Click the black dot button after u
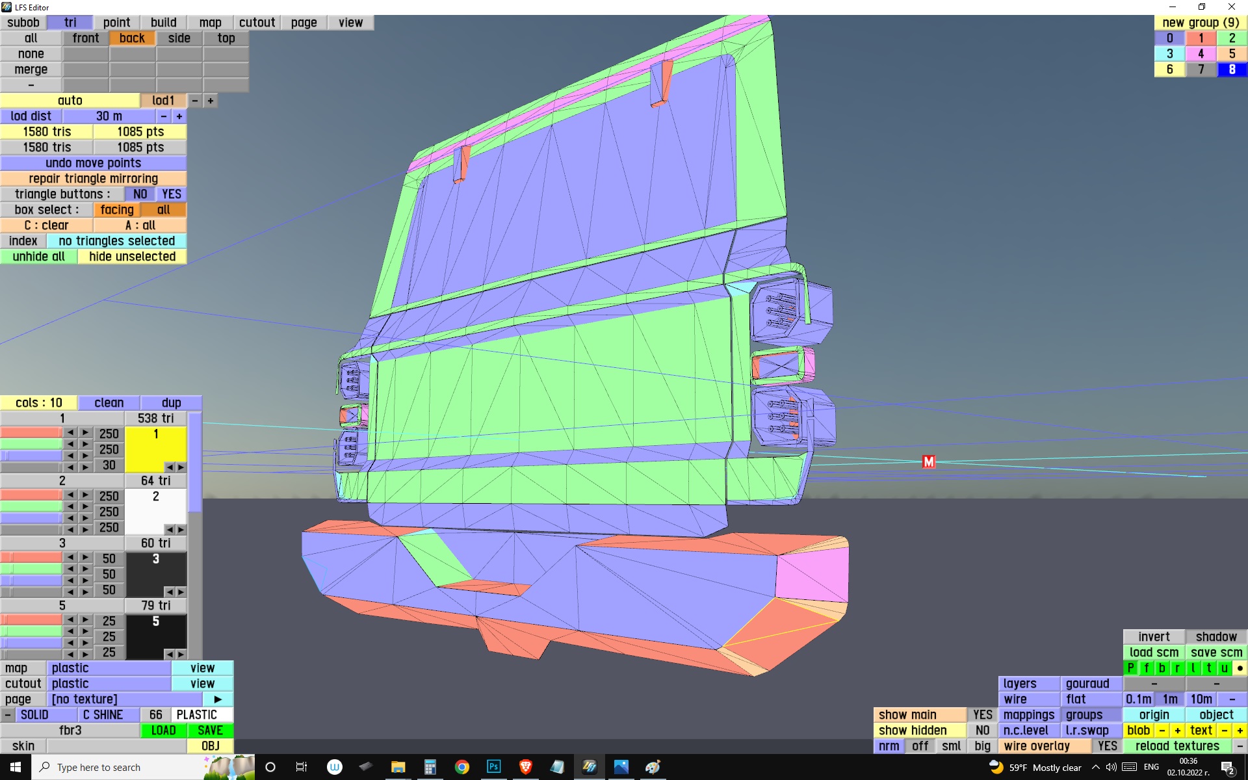This screenshot has height=780, width=1248. point(1240,668)
